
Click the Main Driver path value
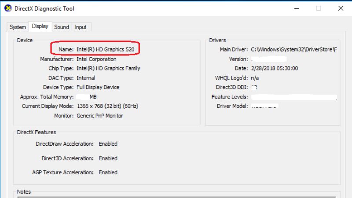pos(294,49)
